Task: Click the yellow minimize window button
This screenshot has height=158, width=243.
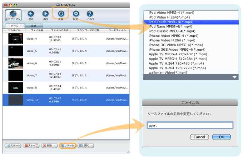Action: [x=10, y=5]
